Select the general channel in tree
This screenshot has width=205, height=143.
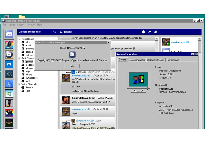(29, 62)
